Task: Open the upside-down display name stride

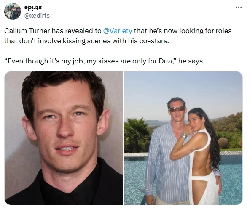Action: (33, 8)
